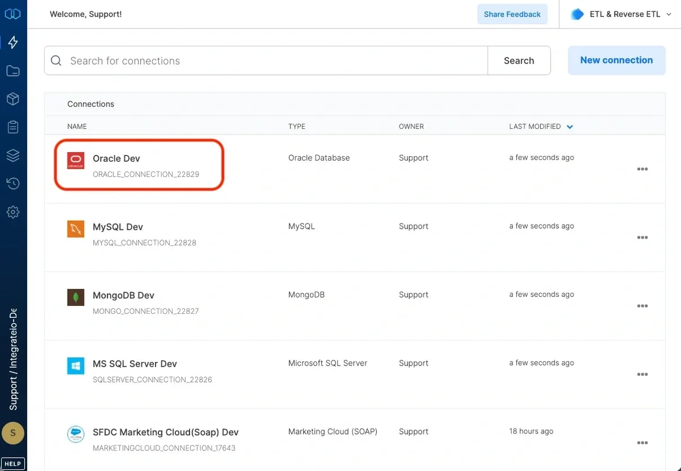Click the Microsoft SQL Server windows icon

pyautogui.click(x=75, y=366)
